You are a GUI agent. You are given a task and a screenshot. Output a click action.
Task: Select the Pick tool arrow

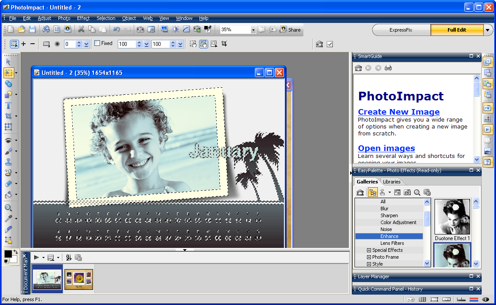[8, 62]
